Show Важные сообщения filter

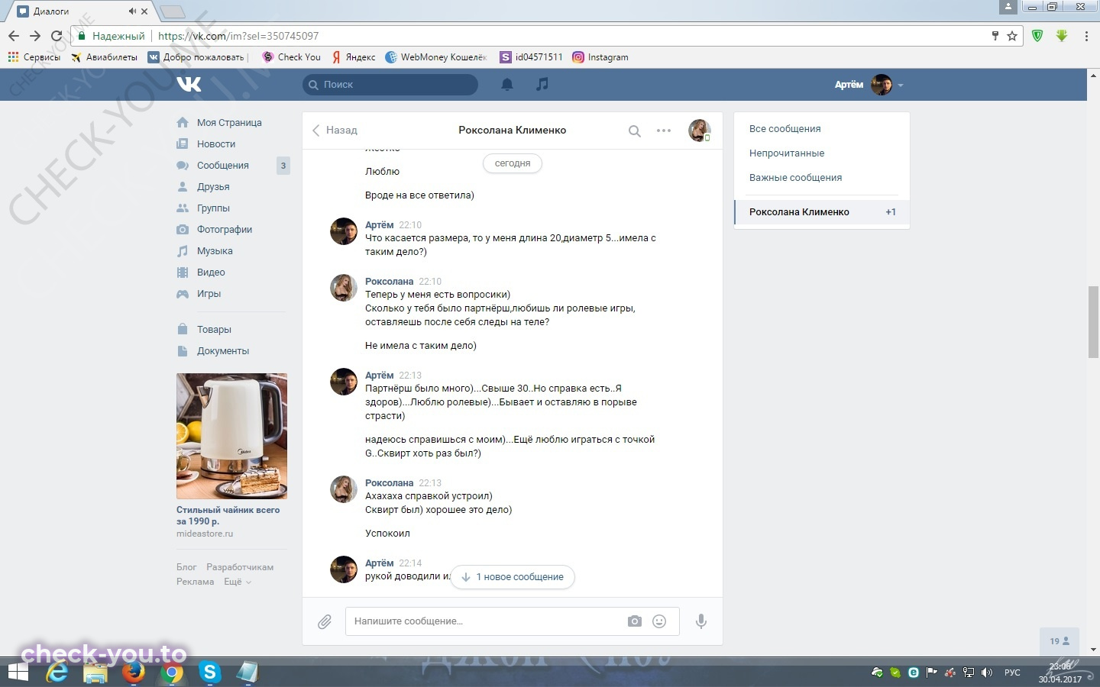point(796,178)
